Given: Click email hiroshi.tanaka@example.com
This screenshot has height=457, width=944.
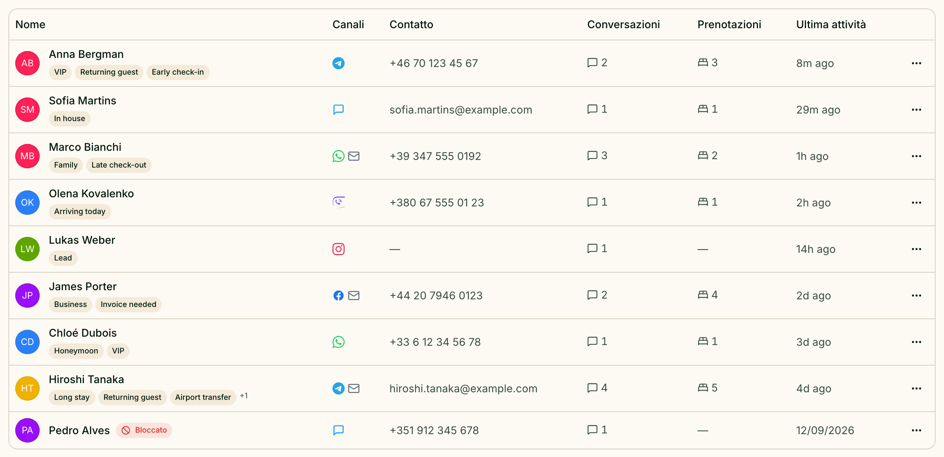Looking at the screenshot, I should 464,388.
